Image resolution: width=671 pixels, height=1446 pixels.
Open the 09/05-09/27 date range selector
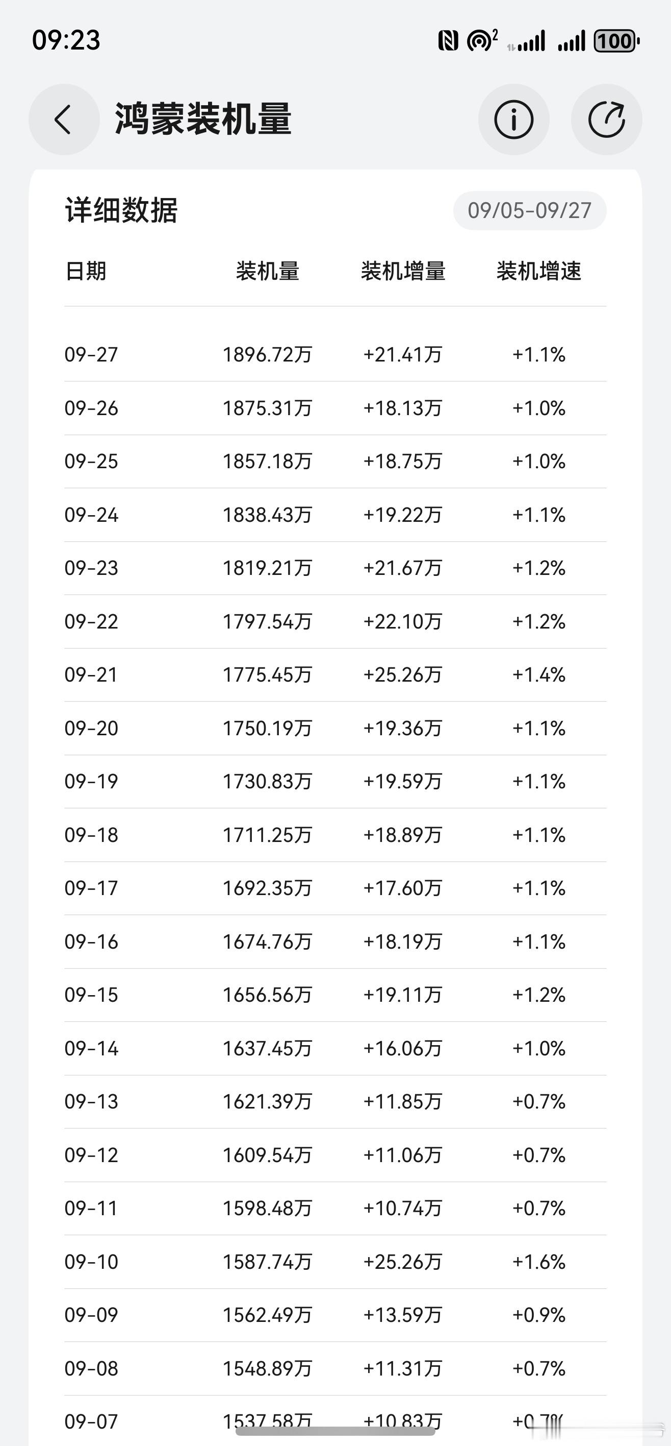pyautogui.click(x=530, y=210)
